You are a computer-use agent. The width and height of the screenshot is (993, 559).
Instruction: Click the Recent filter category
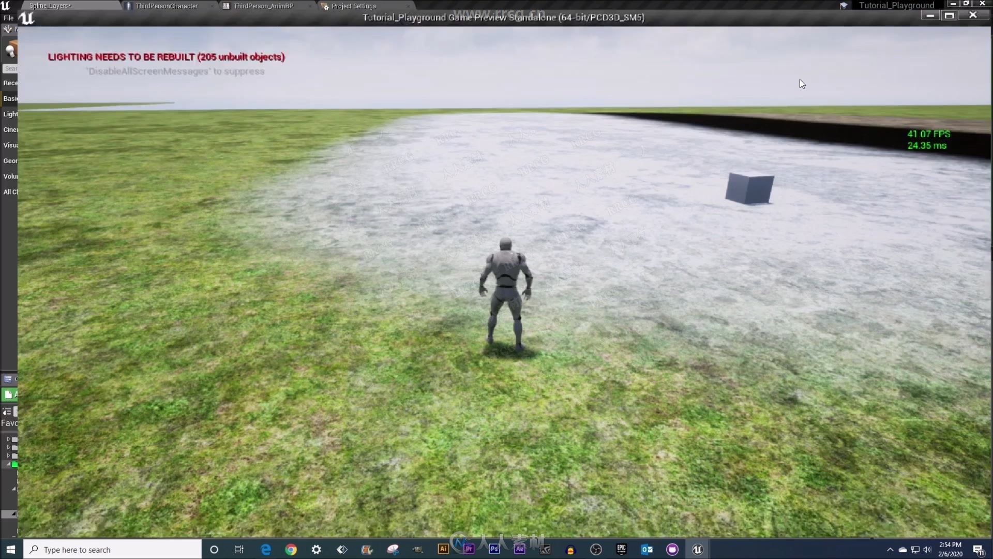(x=11, y=83)
